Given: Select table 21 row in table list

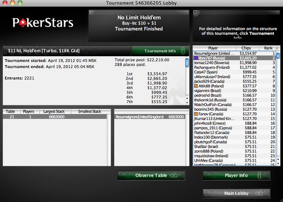Looking at the screenshot, I should pyautogui.click(x=55, y=117).
